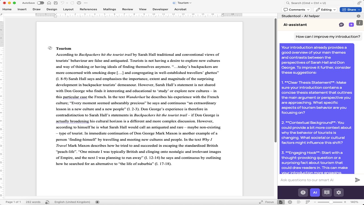
Task: Click 'Page 1 of 1' in status bar
Action: (x=13, y=202)
